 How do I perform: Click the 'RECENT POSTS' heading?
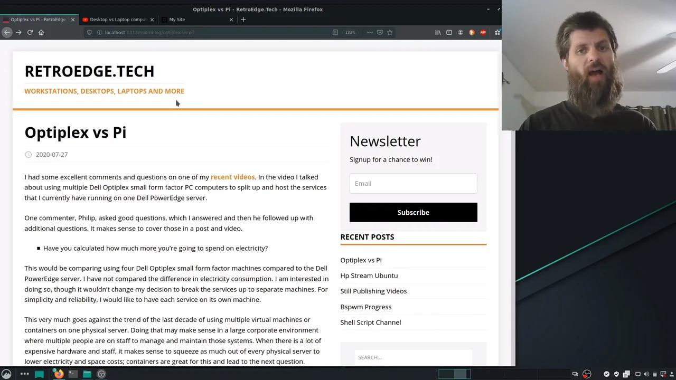367,237
